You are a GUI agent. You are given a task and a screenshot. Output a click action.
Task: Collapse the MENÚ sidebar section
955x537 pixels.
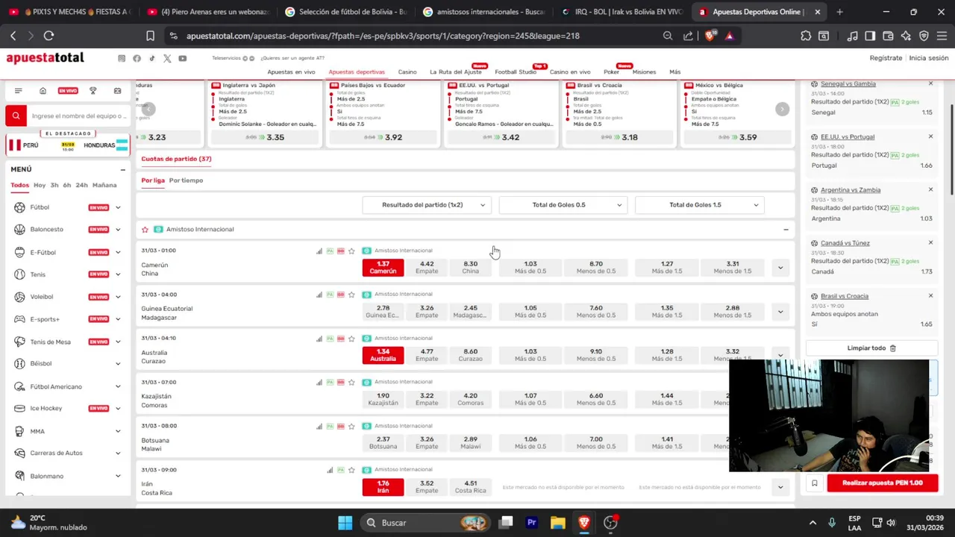tap(122, 169)
